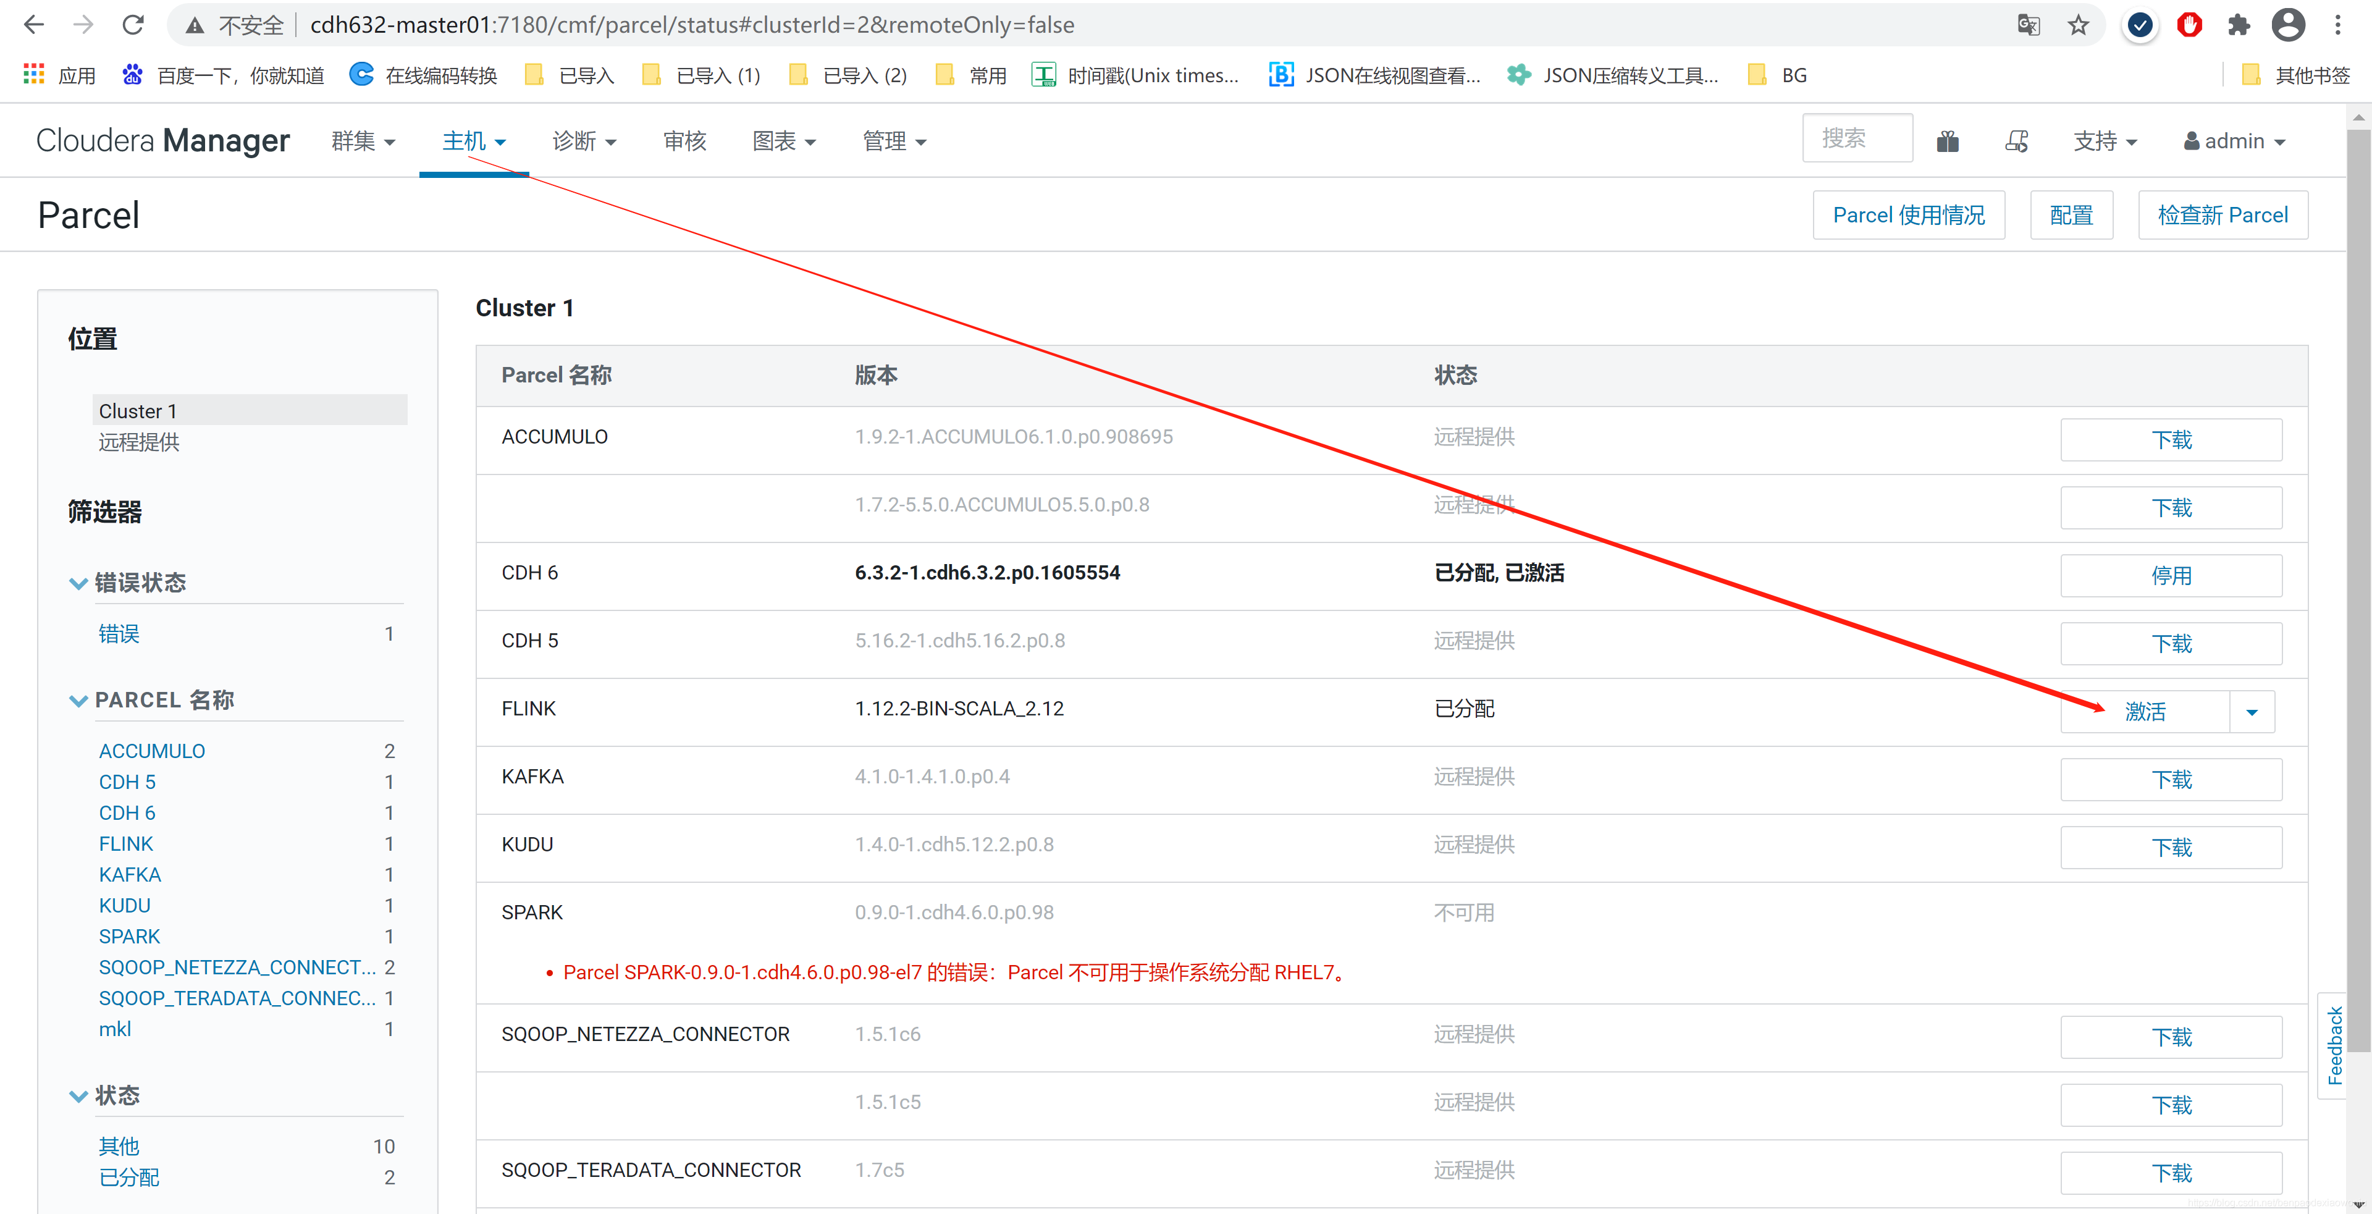The width and height of the screenshot is (2372, 1214).
Task: Filter by SPARK parcel name
Action: [130, 936]
